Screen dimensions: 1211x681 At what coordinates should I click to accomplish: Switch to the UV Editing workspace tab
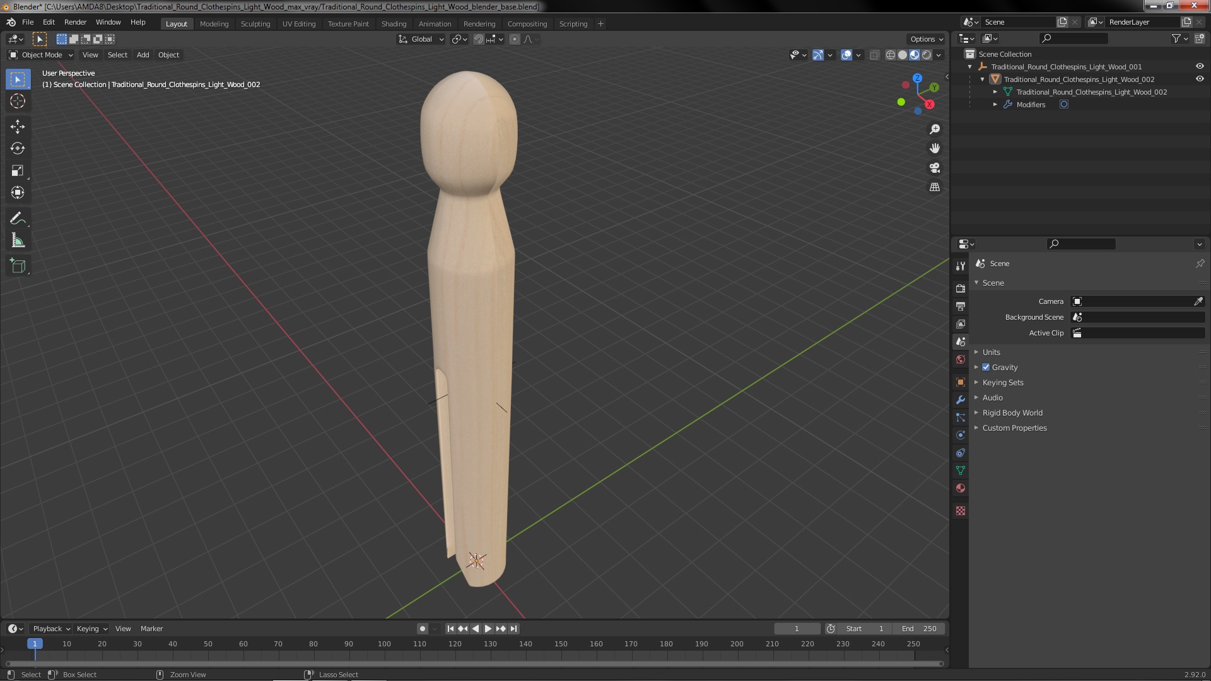[298, 24]
